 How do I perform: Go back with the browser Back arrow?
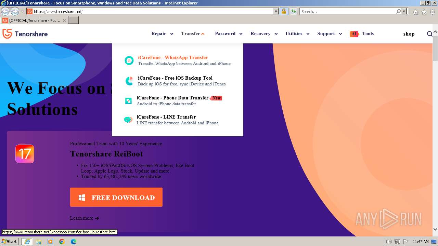coord(5,11)
